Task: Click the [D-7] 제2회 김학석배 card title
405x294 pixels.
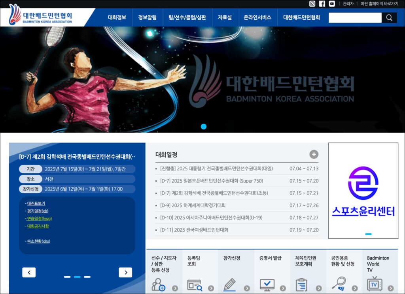Action: coord(77,157)
